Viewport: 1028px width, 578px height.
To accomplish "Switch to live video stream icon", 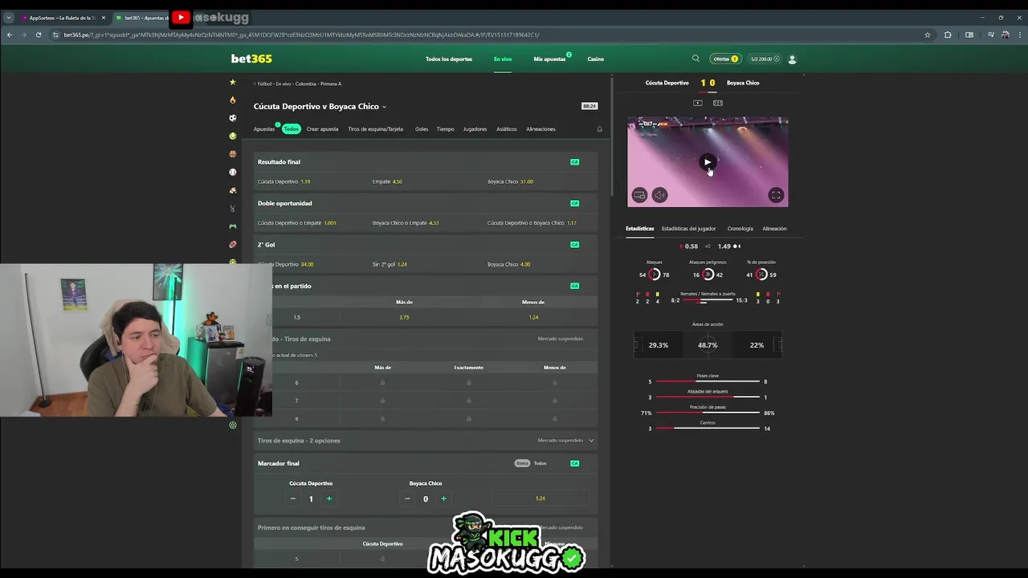I will [698, 103].
